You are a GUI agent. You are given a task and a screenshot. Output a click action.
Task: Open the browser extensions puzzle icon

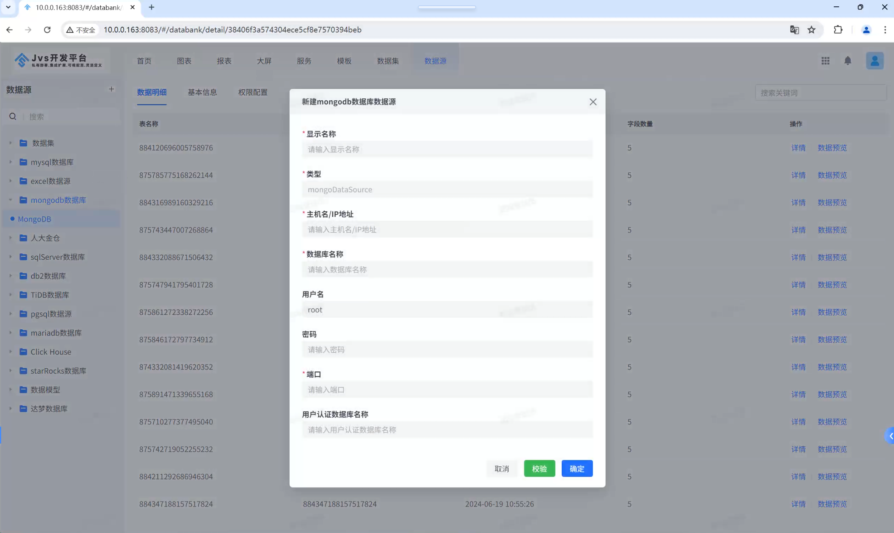point(838,30)
